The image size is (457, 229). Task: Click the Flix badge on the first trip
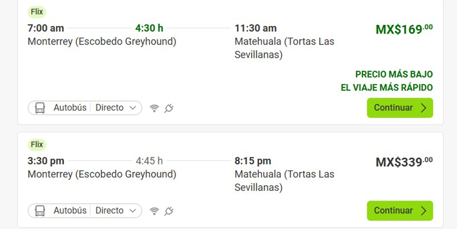37,12
